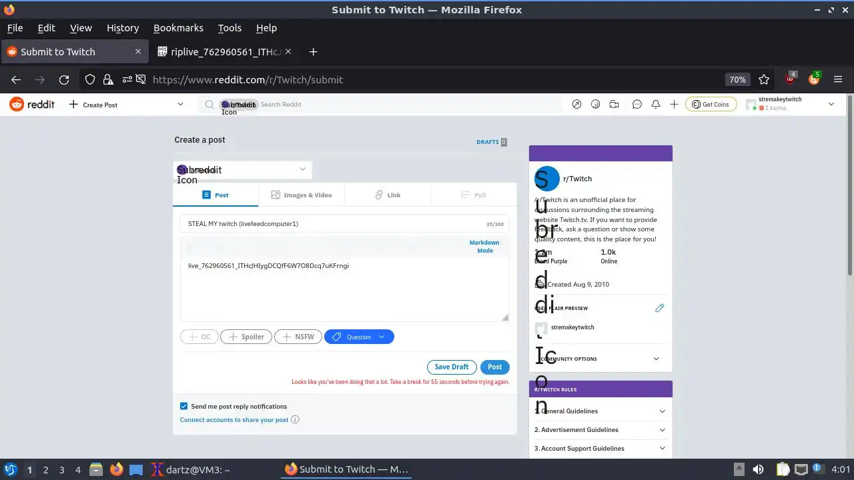Screen dimensions: 854x480
Task: Close the Submit to Twitch tab
Action: pyautogui.click(x=138, y=51)
